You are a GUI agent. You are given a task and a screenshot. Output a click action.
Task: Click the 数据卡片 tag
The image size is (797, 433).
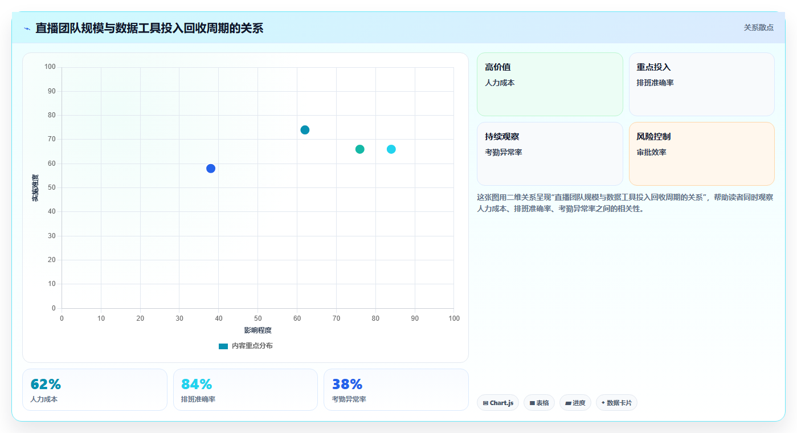click(x=616, y=403)
